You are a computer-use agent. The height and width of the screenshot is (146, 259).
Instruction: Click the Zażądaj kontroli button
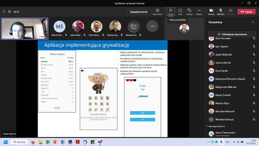pyautogui.click(x=139, y=12)
